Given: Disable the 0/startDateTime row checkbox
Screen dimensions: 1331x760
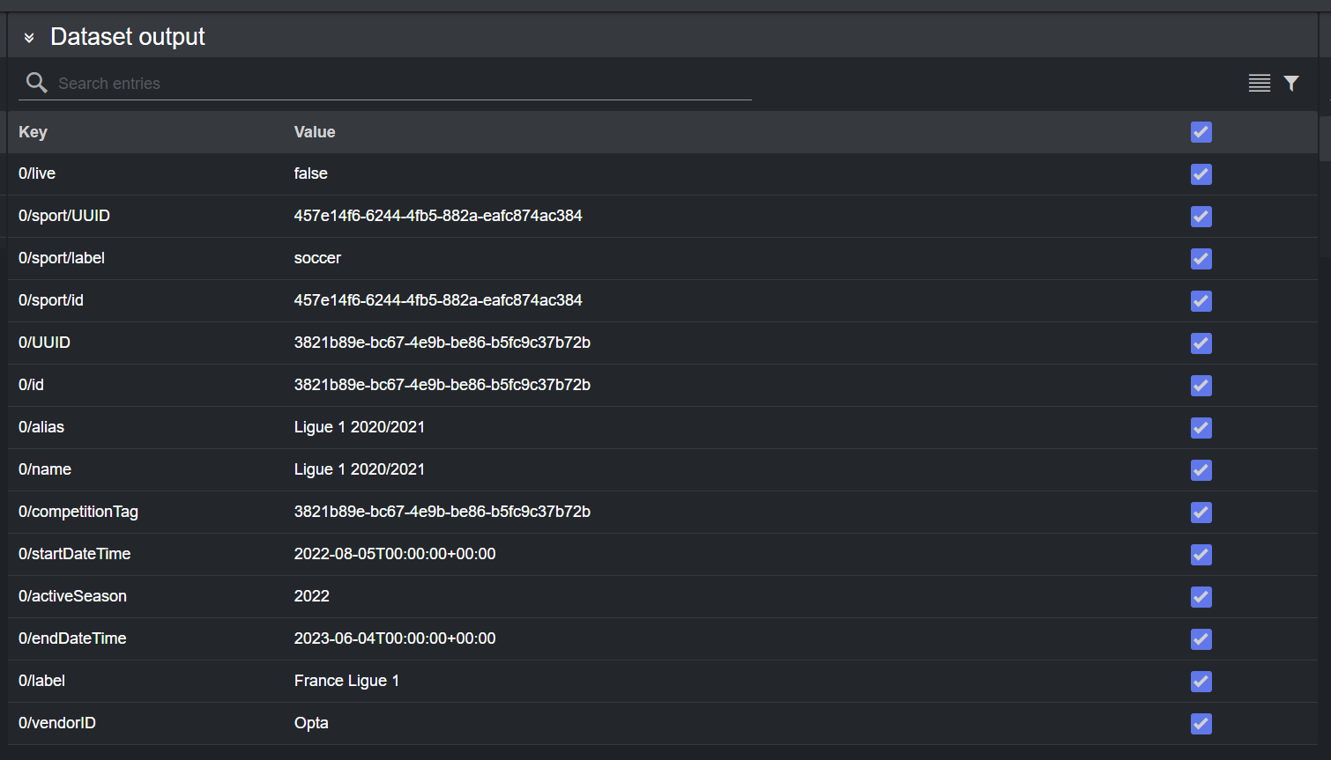Looking at the screenshot, I should [1201, 555].
